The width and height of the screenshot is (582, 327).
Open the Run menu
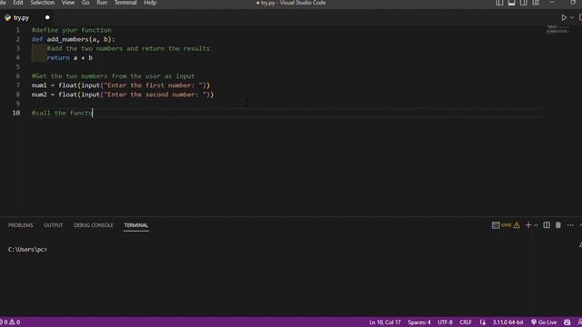(x=102, y=3)
